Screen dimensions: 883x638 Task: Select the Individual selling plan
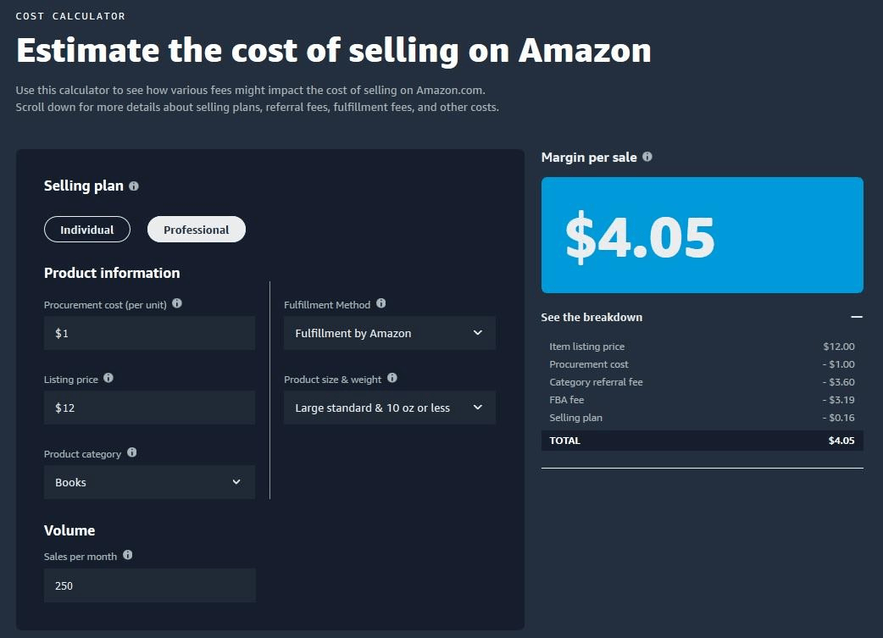[x=86, y=229]
